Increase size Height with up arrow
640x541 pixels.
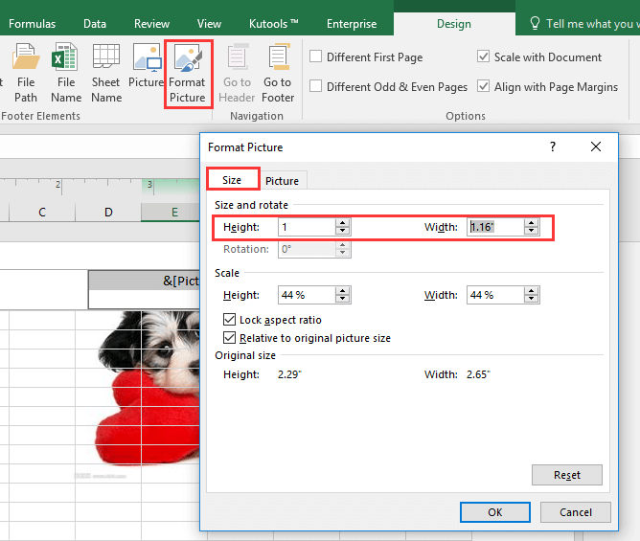pyautogui.click(x=342, y=223)
